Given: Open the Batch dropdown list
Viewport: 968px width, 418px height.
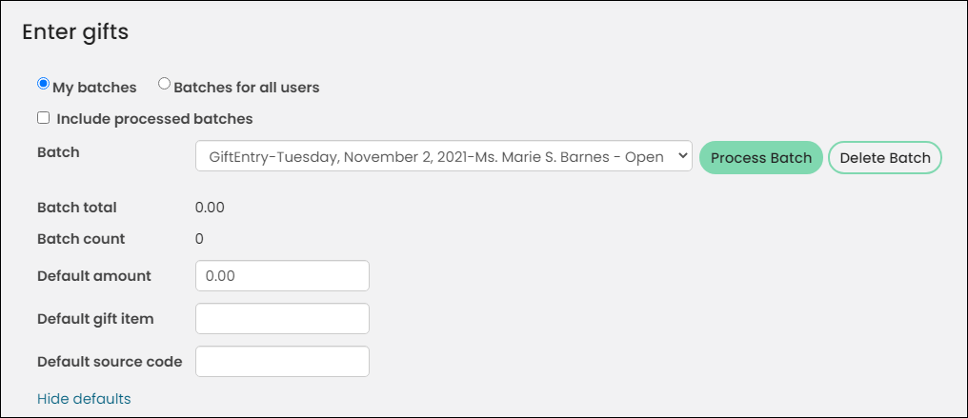Looking at the screenshot, I should pos(444,156).
